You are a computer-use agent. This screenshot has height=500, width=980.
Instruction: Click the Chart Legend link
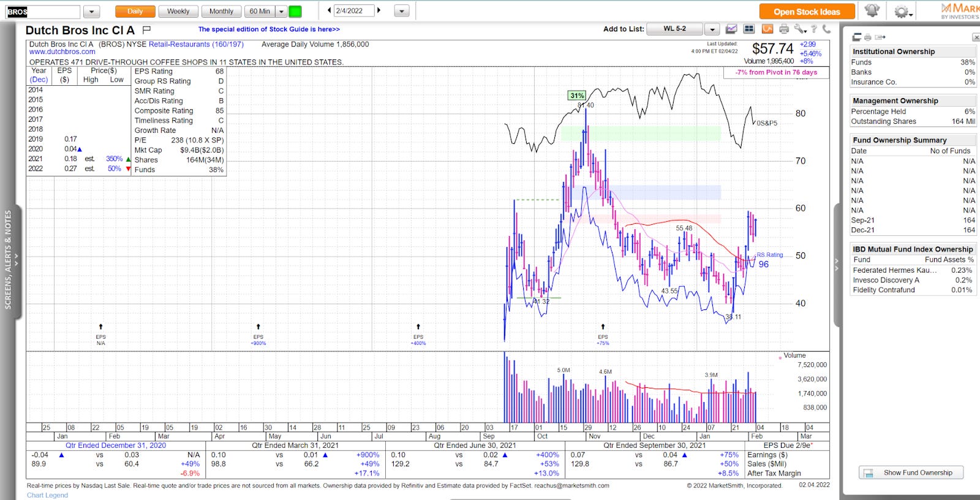pyautogui.click(x=47, y=495)
